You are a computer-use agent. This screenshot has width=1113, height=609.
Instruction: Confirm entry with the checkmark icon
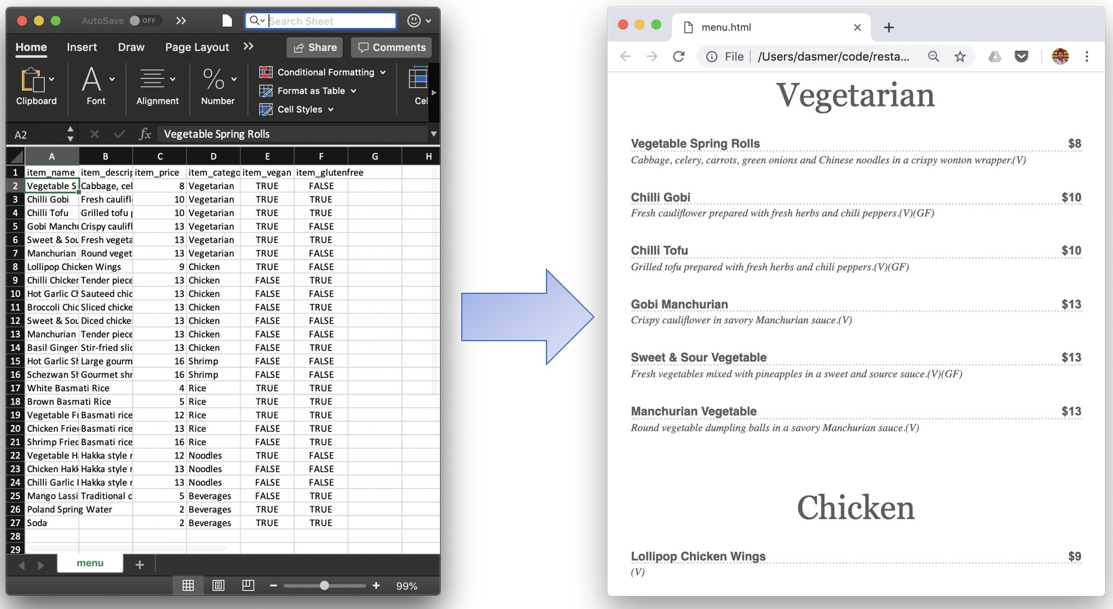tap(119, 134)
